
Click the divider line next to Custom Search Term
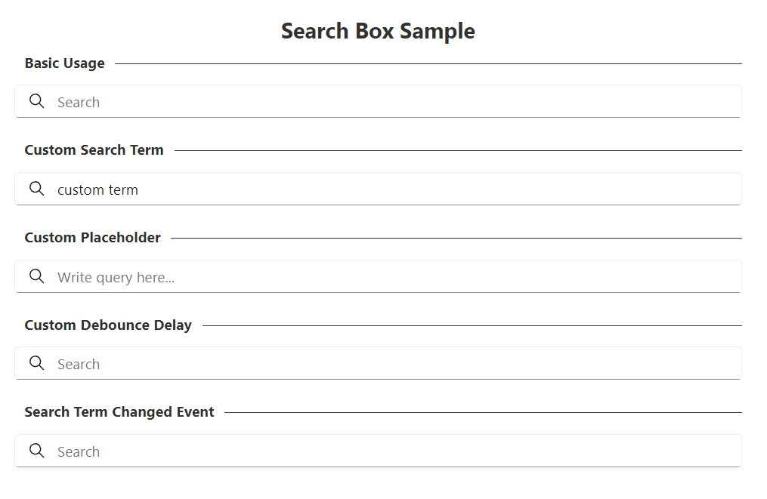(x=457, y=151)
